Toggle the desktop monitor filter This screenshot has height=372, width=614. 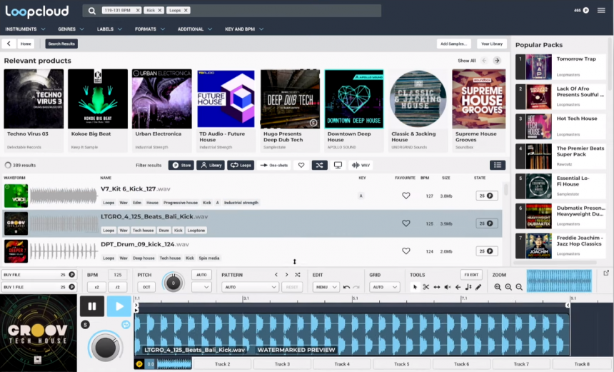point(338,165)
